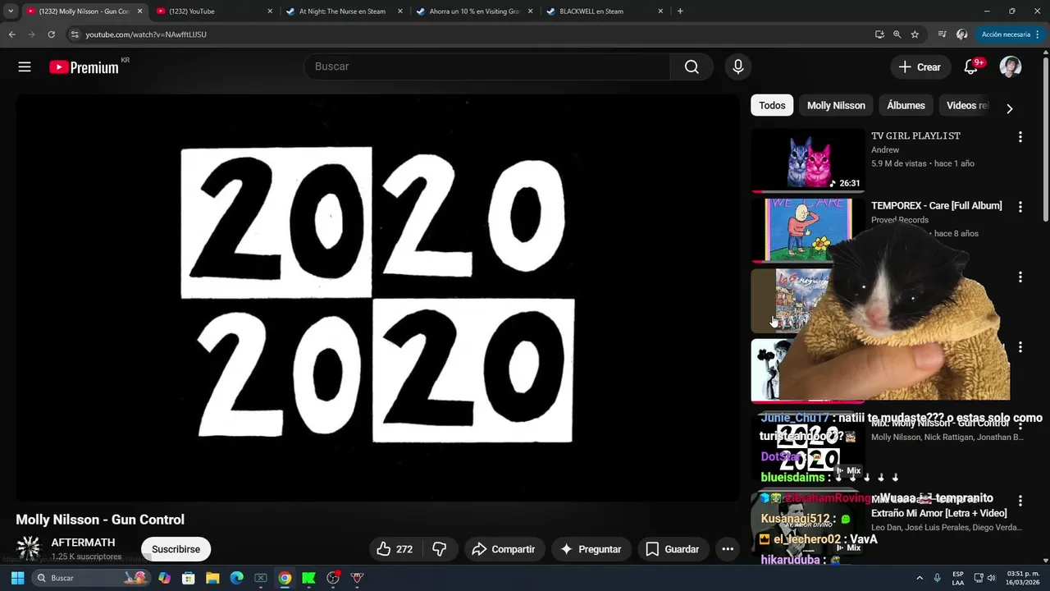The width and height of the screenshot is (1050, 591).
Task: Click the install app icon in address bar
Action: tap(879, 34)
